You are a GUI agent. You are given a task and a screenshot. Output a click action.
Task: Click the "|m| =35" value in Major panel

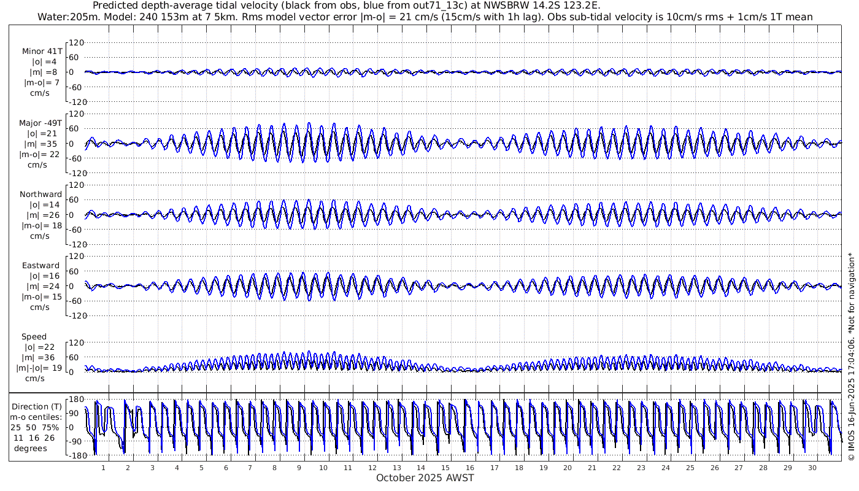pyautogui.click(x=44, y=144)
